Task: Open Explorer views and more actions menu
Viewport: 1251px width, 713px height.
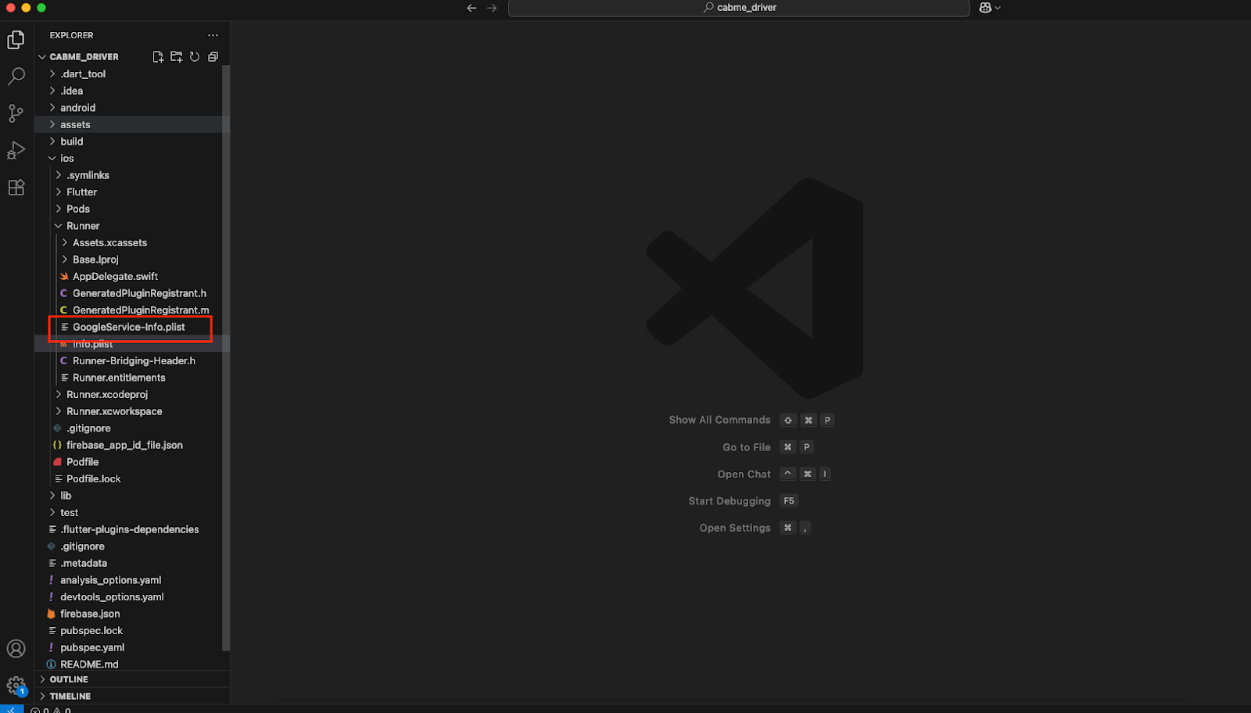Action: [x=213, y=35]
